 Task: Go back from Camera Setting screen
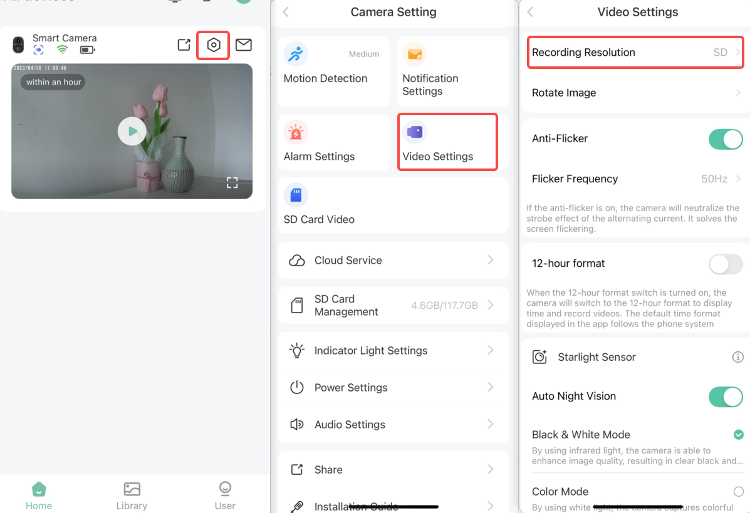tap(286, 12)
